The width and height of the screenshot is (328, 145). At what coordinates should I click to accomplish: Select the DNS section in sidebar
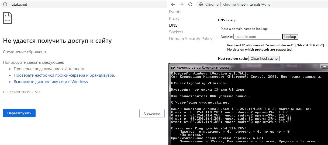tap(173, 25)
